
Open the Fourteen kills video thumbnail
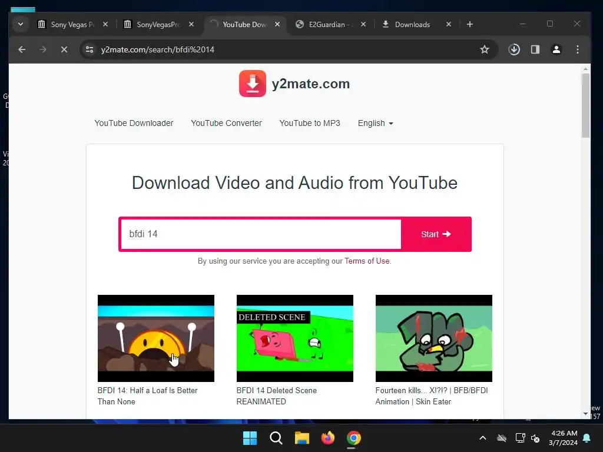point(434,338)
